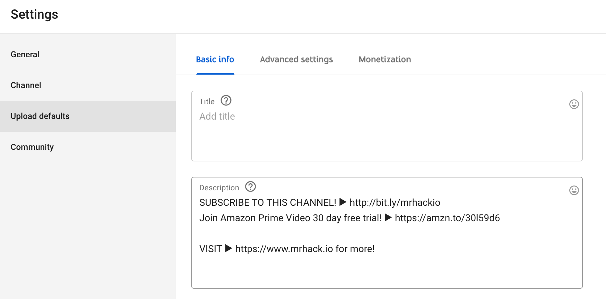The width and height of the screenshot is (606, 299).
Task: Click the Title help question mark icon
Action: (226, 101)
